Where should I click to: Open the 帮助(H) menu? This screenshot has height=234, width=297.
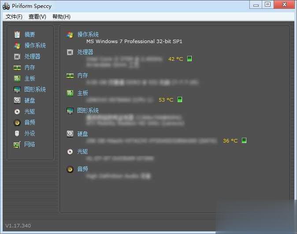click(x=61, y=17)
